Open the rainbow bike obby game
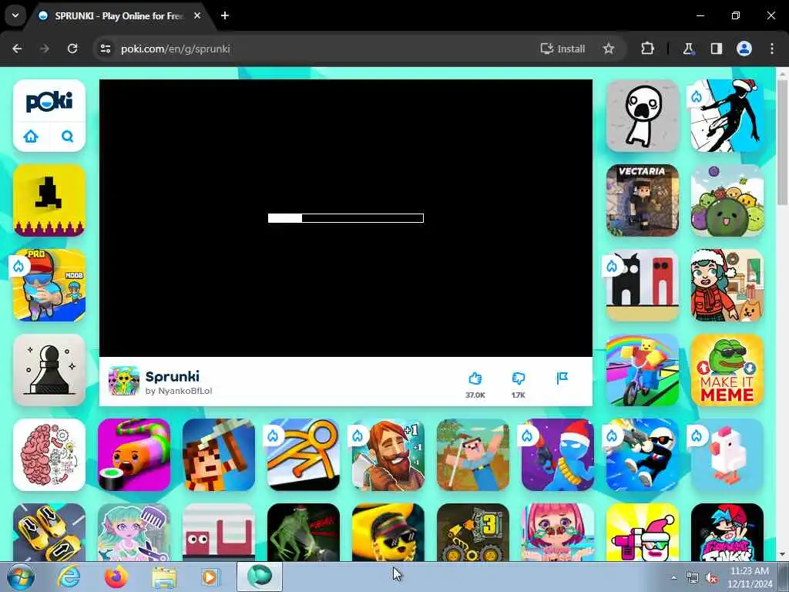 [643, 370]
